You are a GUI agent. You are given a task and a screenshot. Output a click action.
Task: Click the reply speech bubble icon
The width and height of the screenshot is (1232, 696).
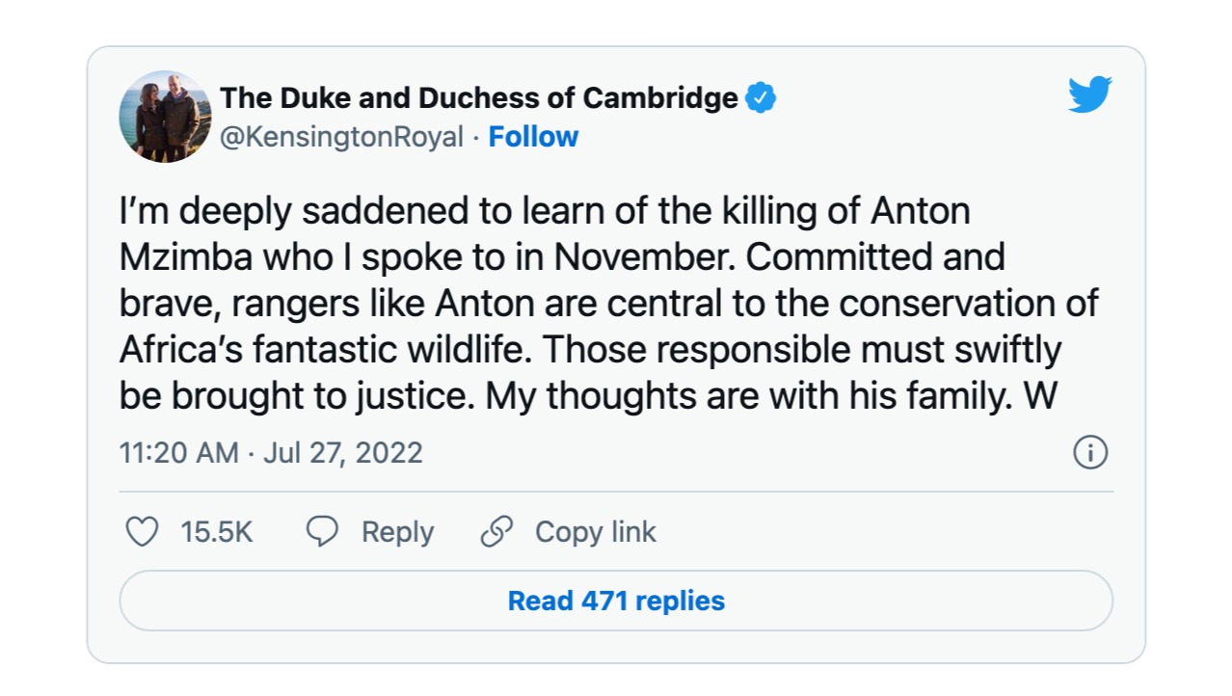point(322,531)
